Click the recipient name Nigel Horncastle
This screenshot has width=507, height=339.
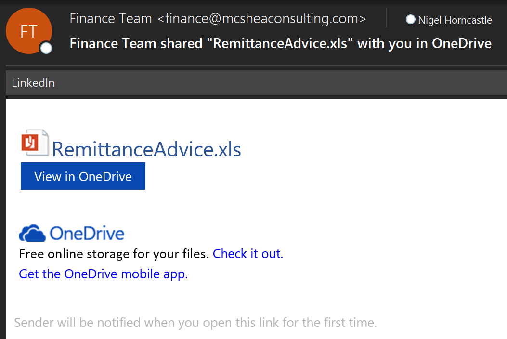[455, 20]
